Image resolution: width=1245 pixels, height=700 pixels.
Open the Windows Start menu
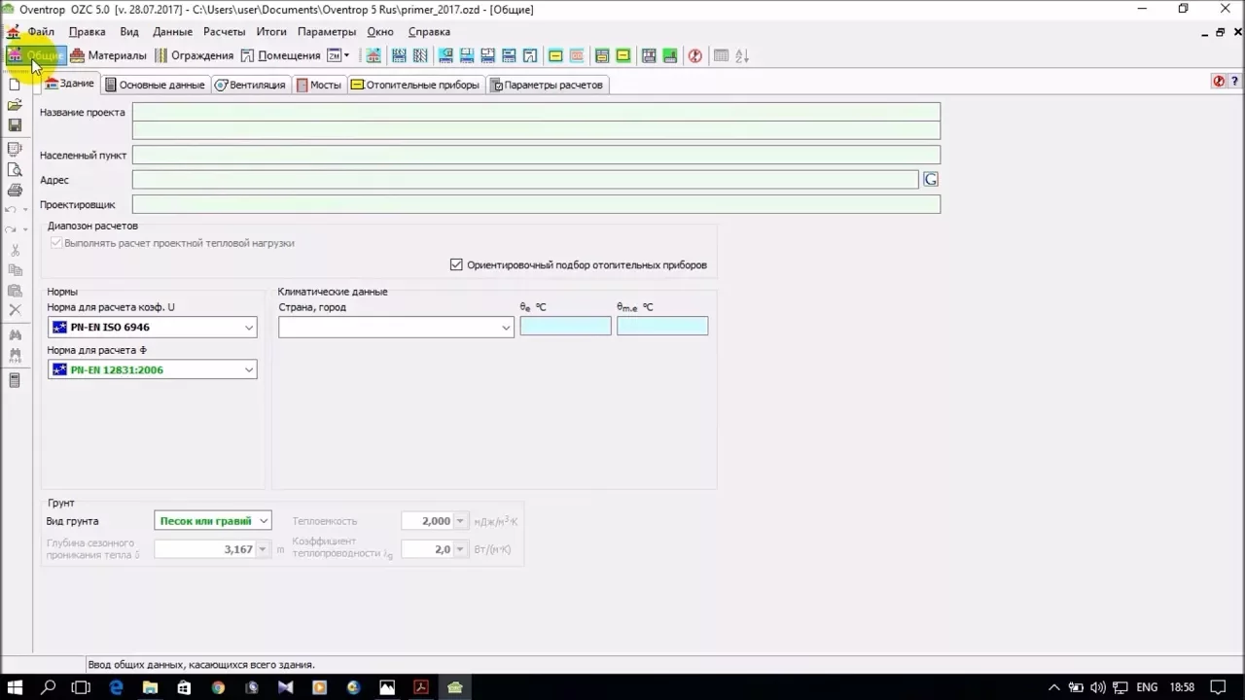[x=15, y=687]
